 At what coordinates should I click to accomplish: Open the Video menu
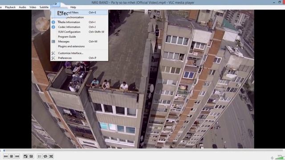(33, 7)
